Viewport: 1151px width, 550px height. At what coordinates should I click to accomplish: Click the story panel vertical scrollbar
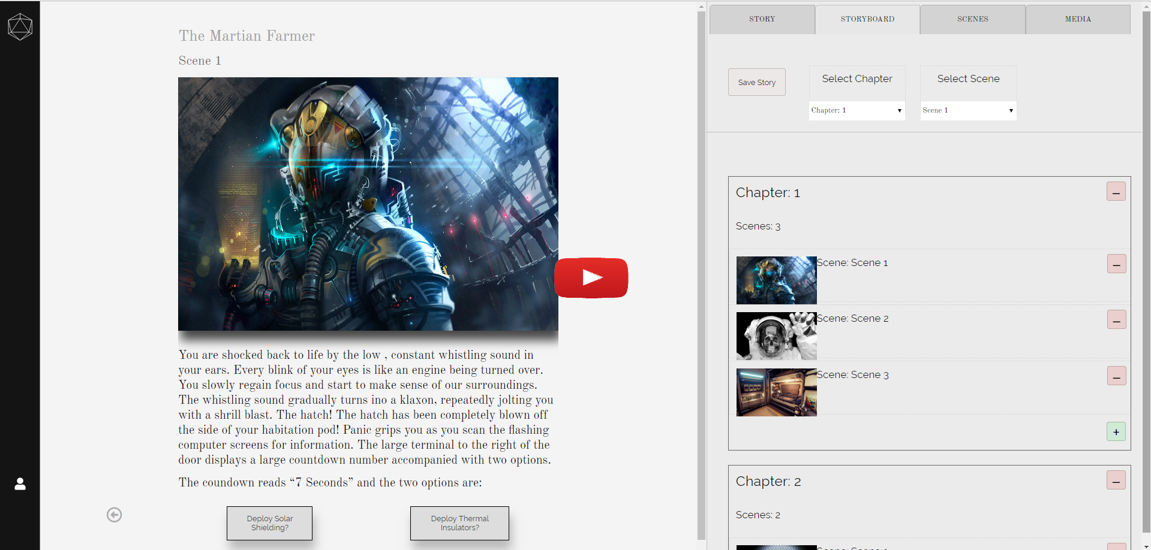pos(701,276)
